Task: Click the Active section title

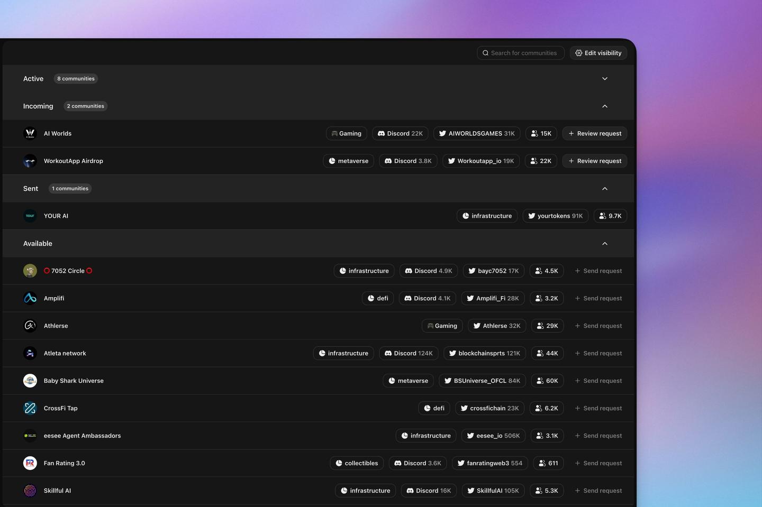Action: pos(33,79)
